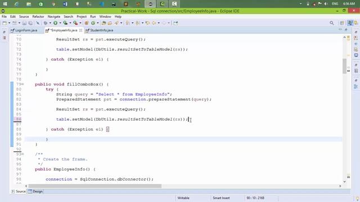Collapse the Javadoc comment at line 93
Viewport: 360px width, 202px height.
click(x=22, y=154)
